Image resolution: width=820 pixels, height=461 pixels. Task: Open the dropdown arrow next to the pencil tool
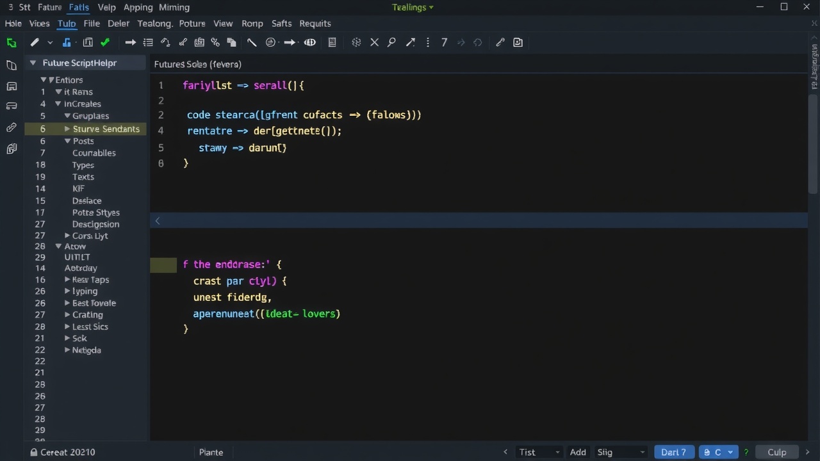[x=50, y=42]
